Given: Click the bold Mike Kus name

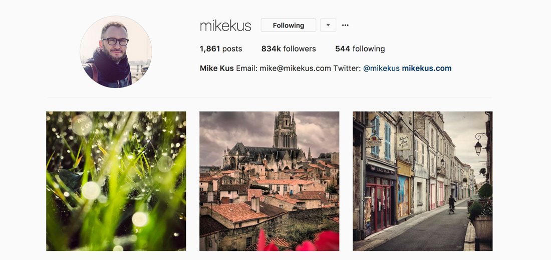Looking at the screenshot, I should (x=216, y=68).
